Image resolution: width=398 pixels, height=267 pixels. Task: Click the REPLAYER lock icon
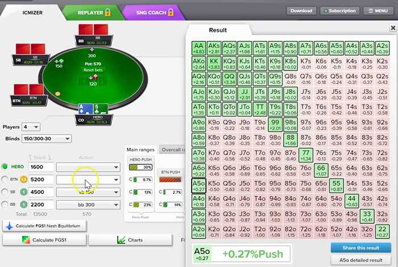tap(107, 12)
